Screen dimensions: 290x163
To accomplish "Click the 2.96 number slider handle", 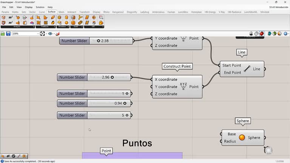I will [112, 77].
